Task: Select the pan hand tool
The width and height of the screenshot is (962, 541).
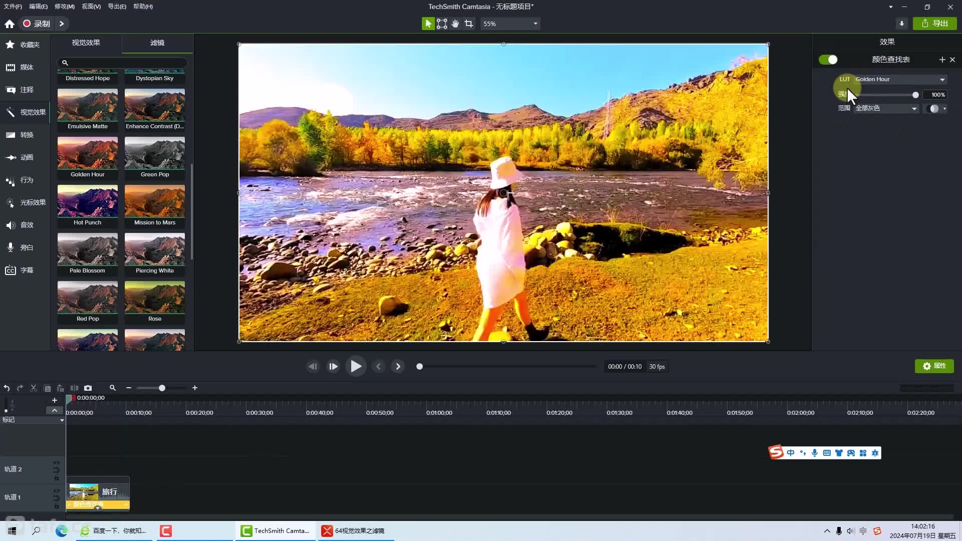Action: click(x=455, y=24)
